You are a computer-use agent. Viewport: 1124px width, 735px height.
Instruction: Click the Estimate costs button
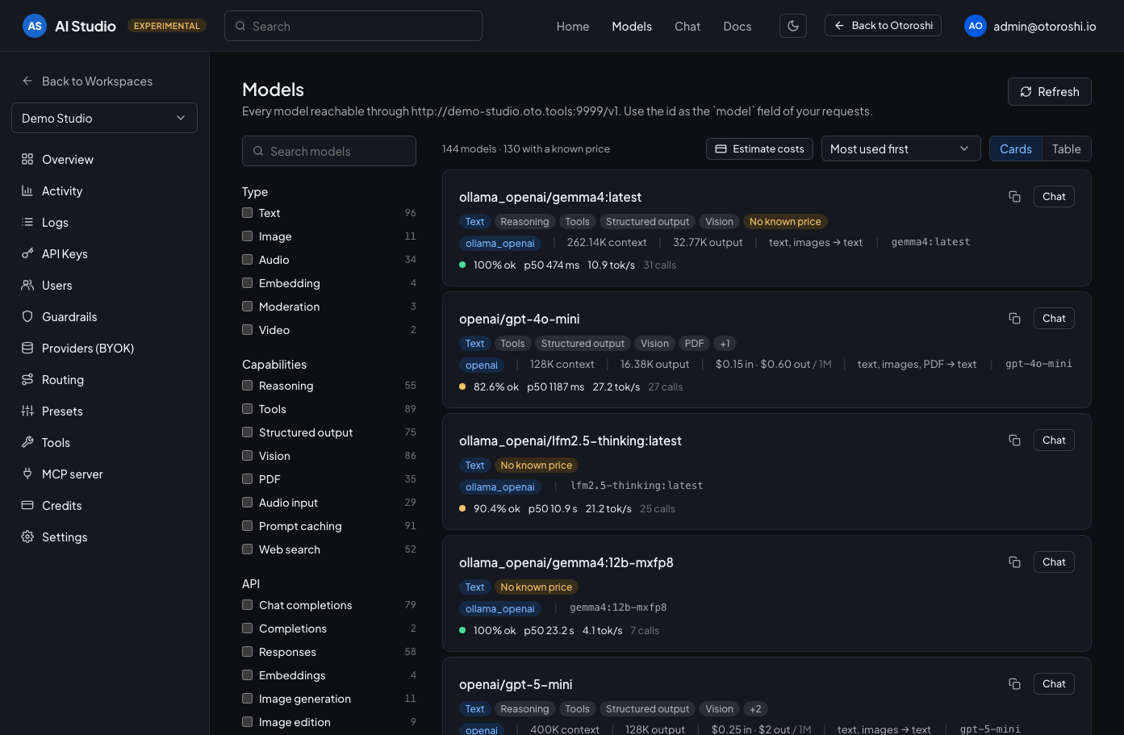click(759, 148)
